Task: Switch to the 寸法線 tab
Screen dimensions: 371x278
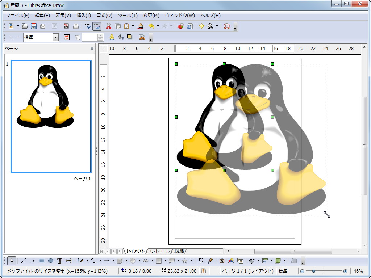Action: point(178,251)
